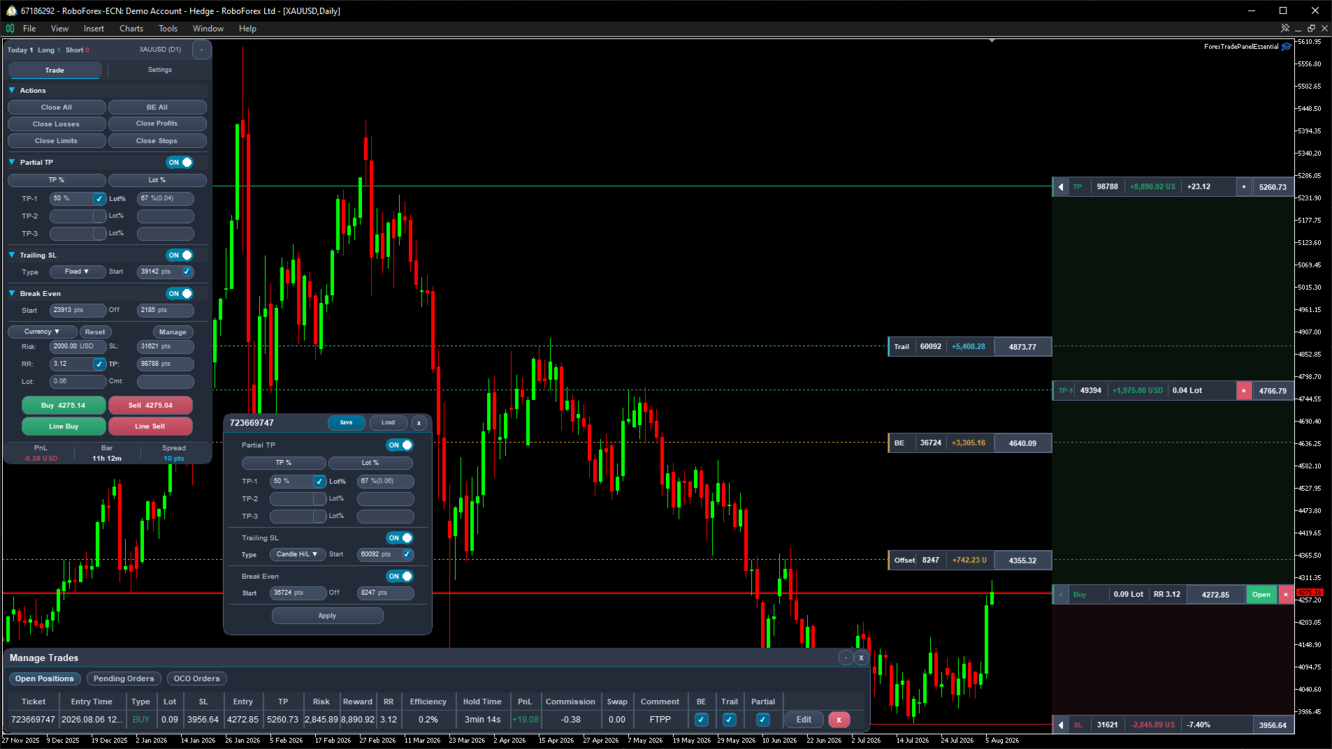
Task: Collapse the Partial TP section arrow
Action: (x=12, y=163)
